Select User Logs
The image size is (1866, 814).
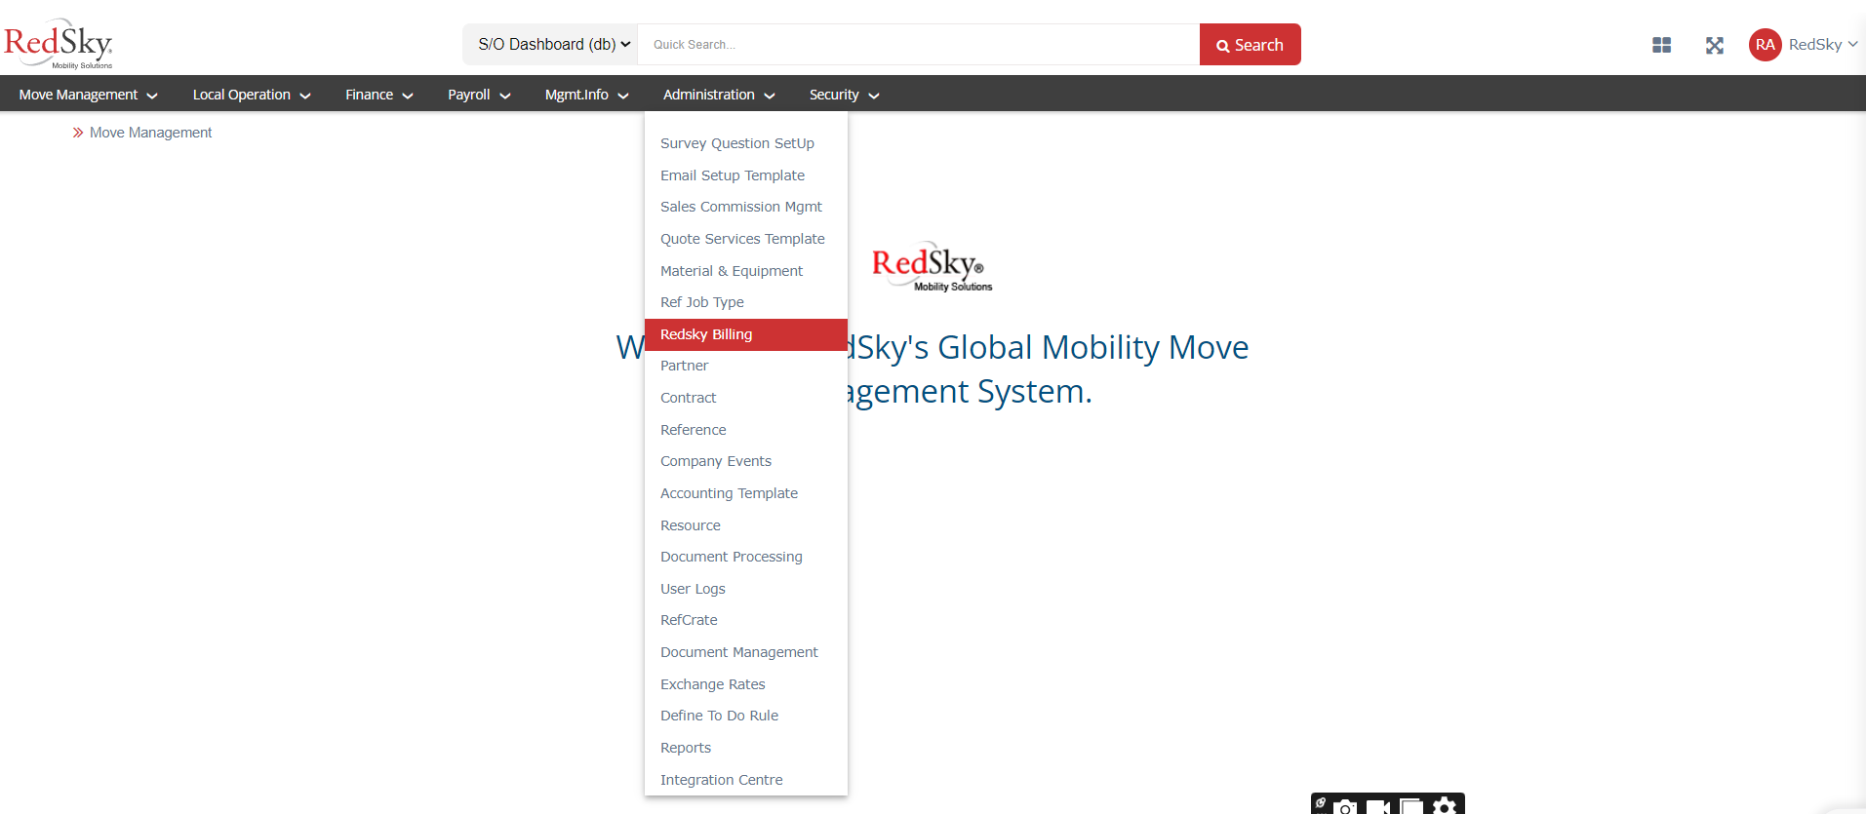tap(745, 589)
